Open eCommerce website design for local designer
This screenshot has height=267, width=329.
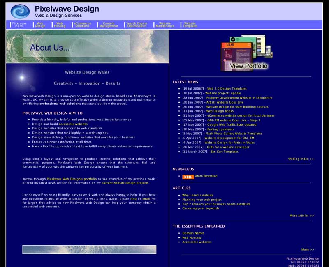(x=241, y=116)
